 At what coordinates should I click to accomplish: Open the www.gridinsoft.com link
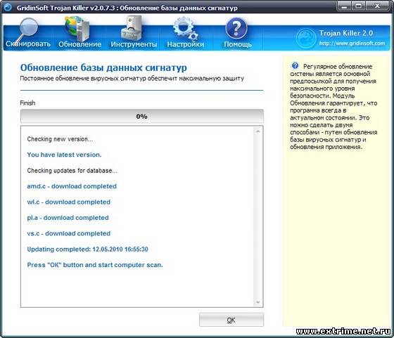[x=352, y=43]
